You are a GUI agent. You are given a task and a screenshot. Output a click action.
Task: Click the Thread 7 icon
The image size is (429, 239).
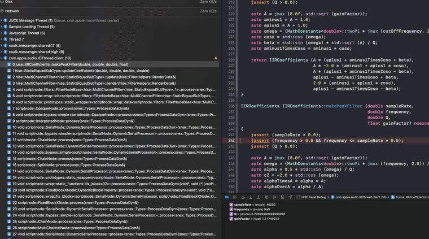point(6,40)
